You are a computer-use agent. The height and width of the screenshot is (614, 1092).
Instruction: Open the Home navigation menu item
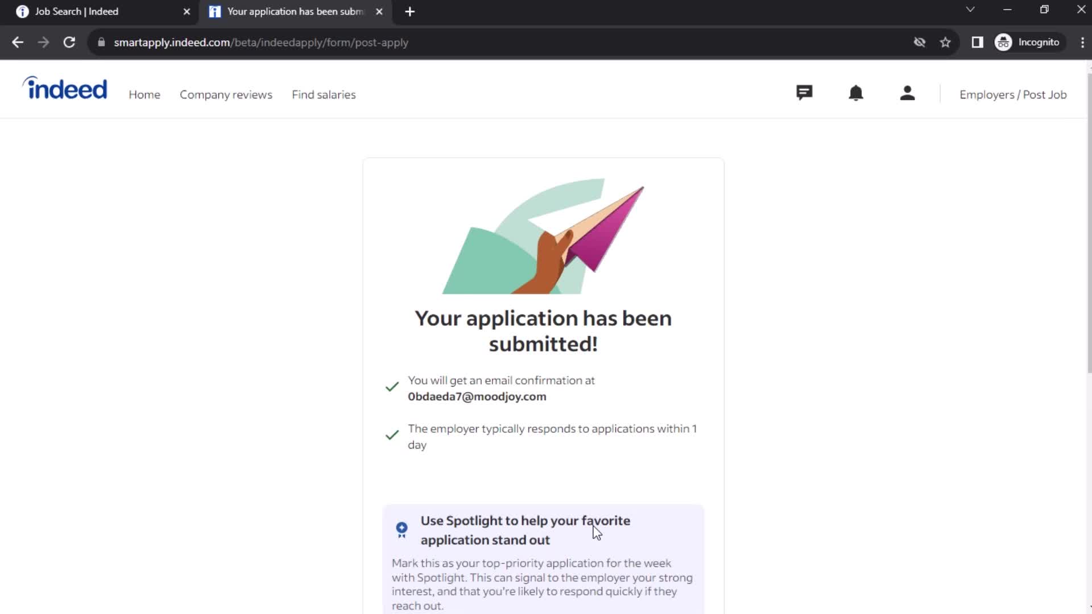tap(144, 94)
